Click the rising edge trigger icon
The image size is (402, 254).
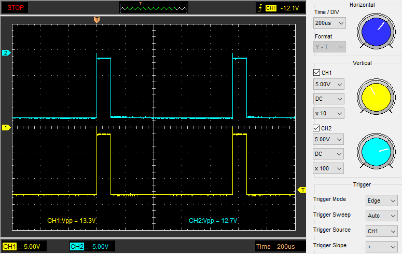(x=260, y=8)
